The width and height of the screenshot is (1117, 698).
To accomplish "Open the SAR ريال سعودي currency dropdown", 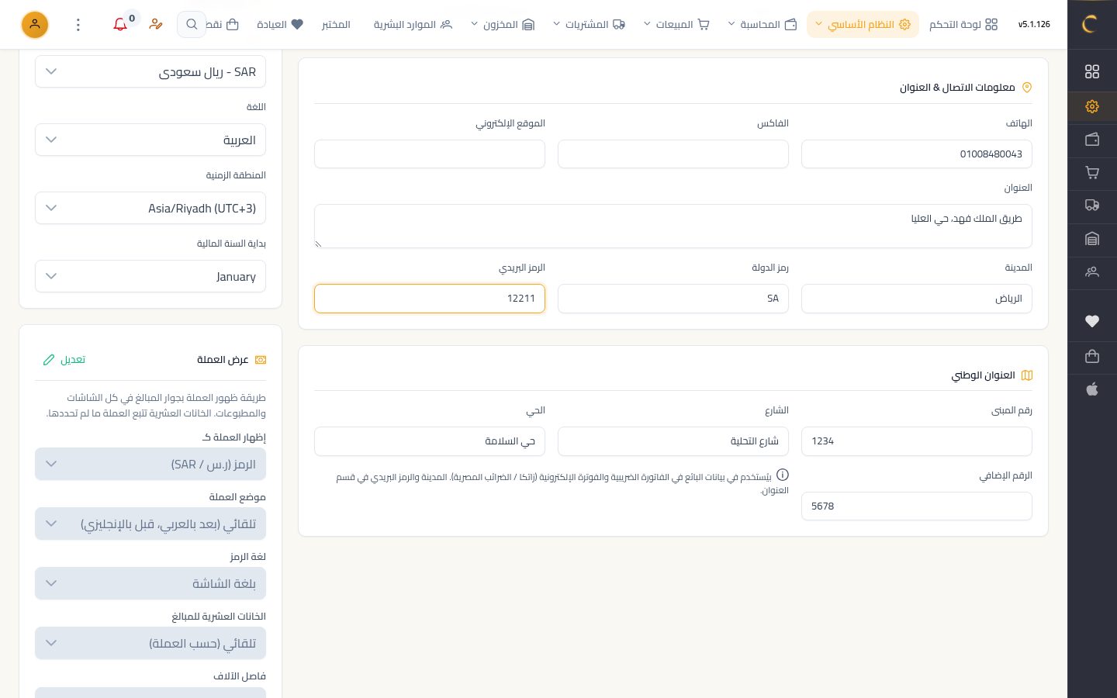I will coord(150,71).
